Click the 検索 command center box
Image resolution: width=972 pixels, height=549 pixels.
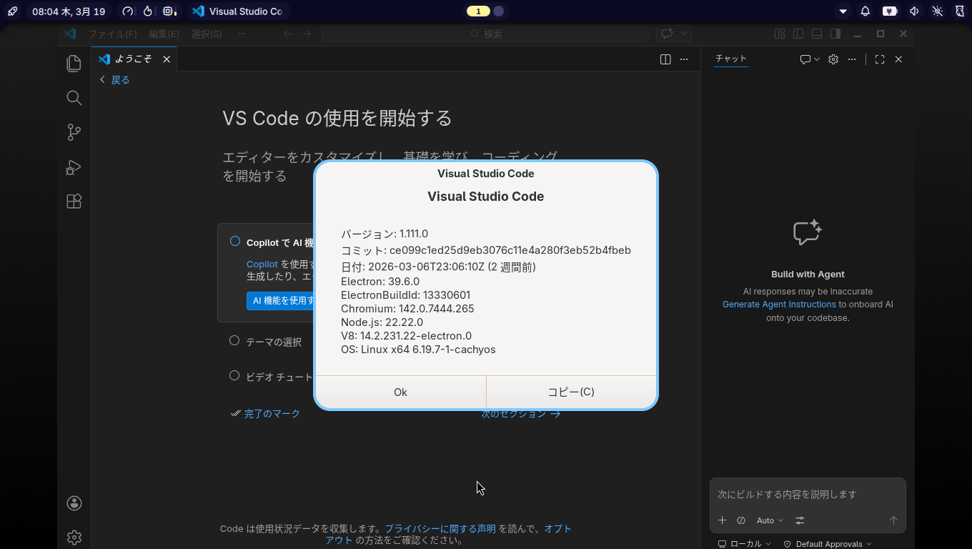(485, 34)
